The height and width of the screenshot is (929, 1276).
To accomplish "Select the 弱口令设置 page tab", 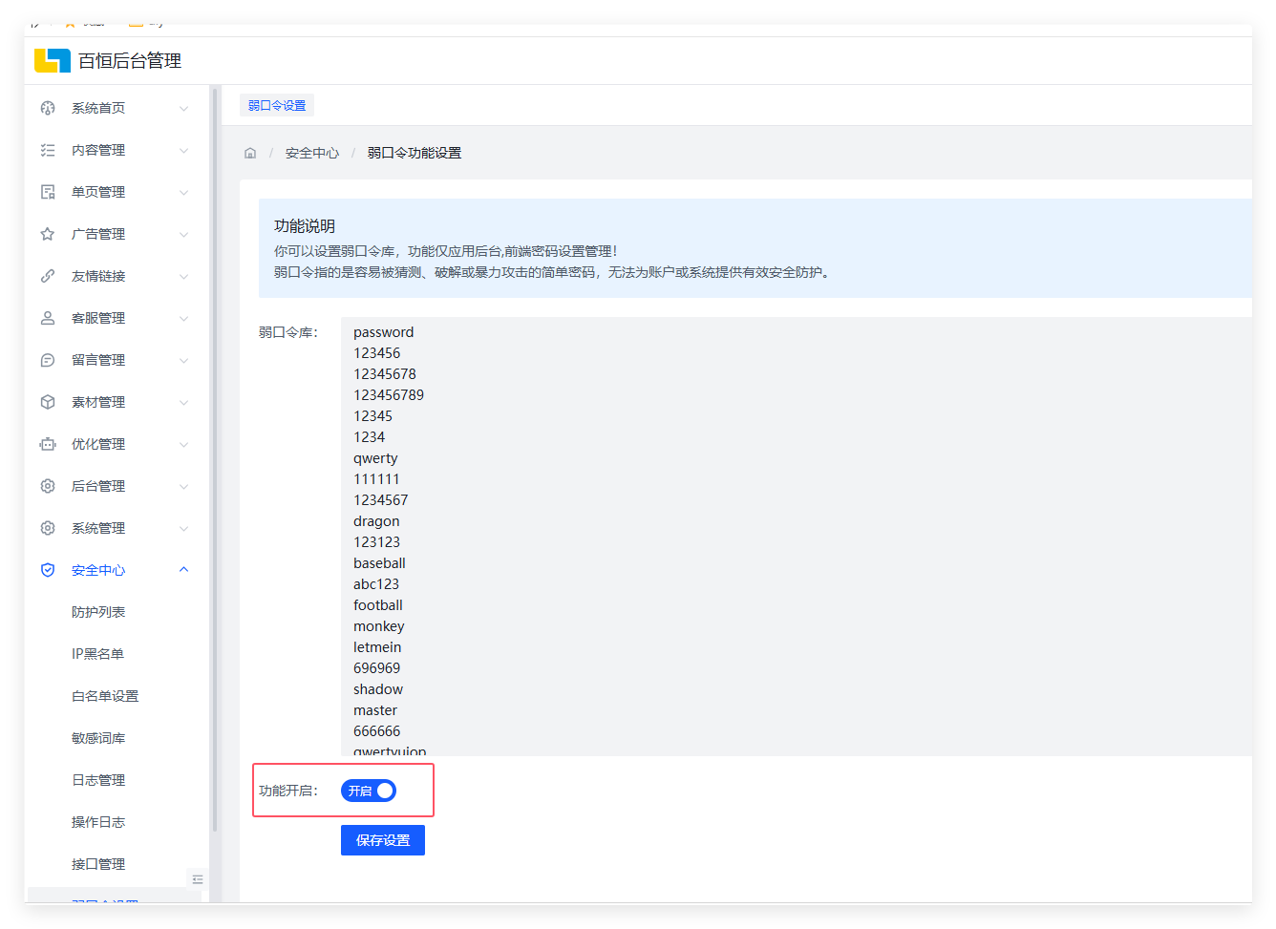I will tap(277, 105).
